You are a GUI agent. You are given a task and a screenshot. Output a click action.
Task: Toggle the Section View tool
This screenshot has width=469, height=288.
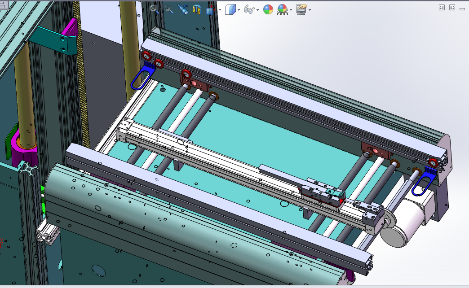tap(196, 9)
